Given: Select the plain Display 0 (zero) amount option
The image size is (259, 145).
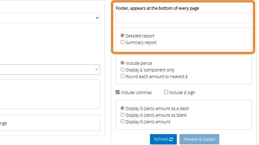Looking at the screenshot, I should tap(123, 121).
